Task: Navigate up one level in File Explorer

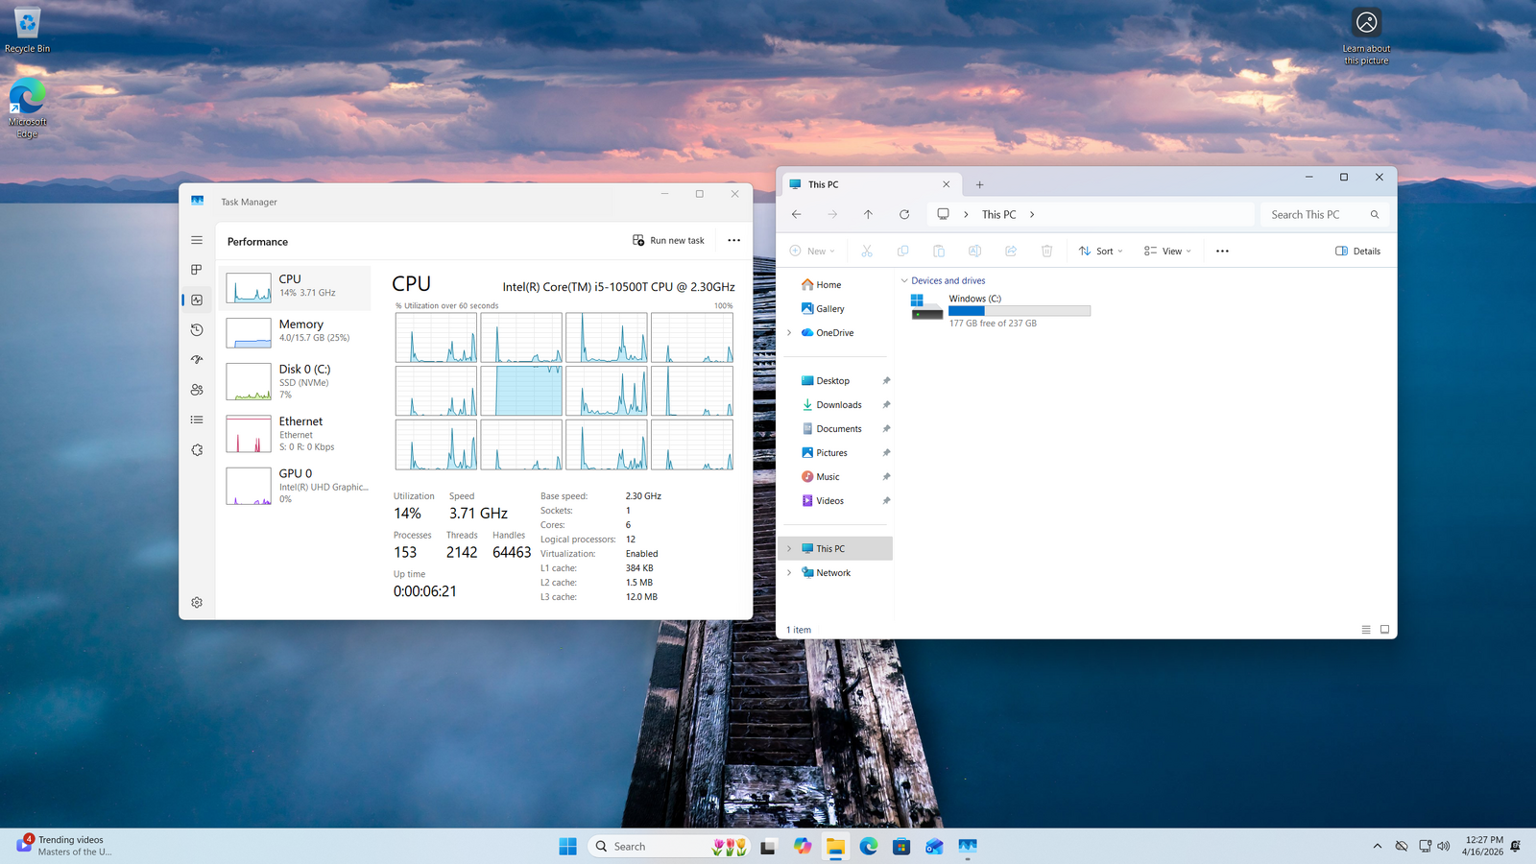Action: pos(868,215)
